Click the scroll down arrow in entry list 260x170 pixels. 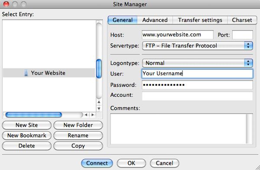pos(99,109)
